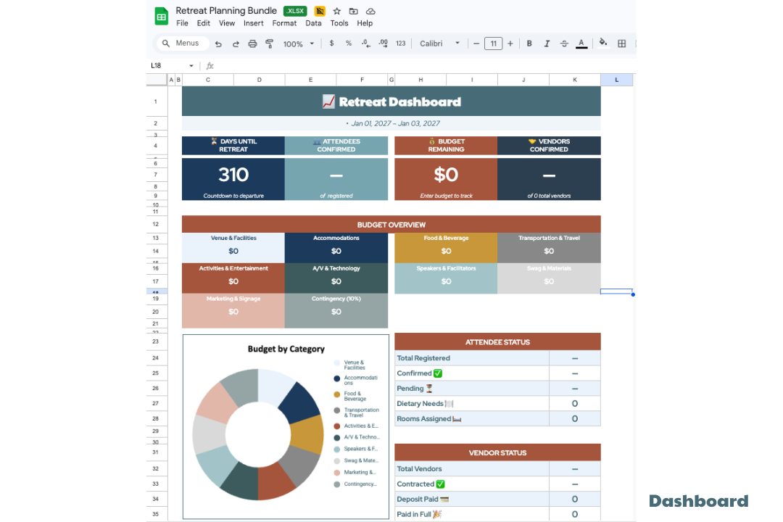Toggle bold formatting
The width and height of the screenshot is (783, 522).
tap(529, 43)
